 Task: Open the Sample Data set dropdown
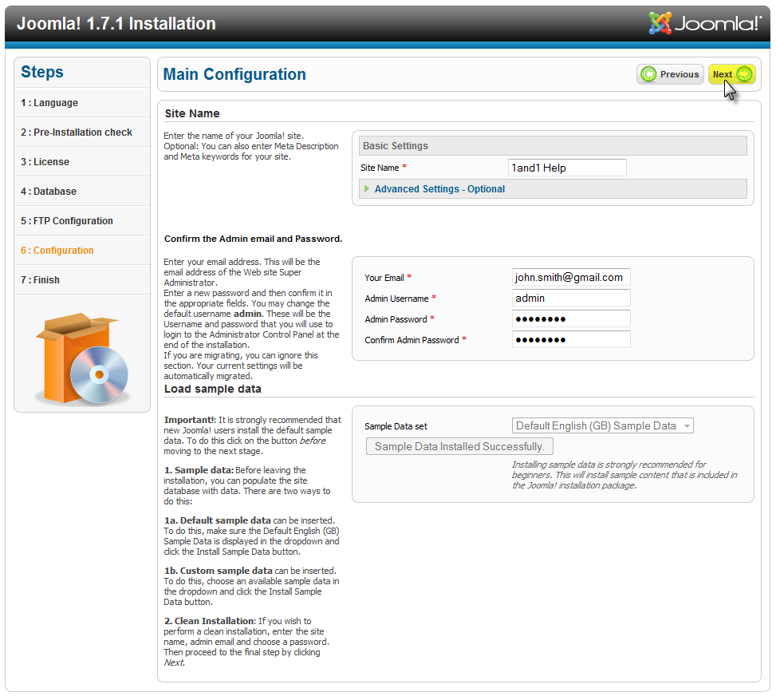(x=602, y=426)
